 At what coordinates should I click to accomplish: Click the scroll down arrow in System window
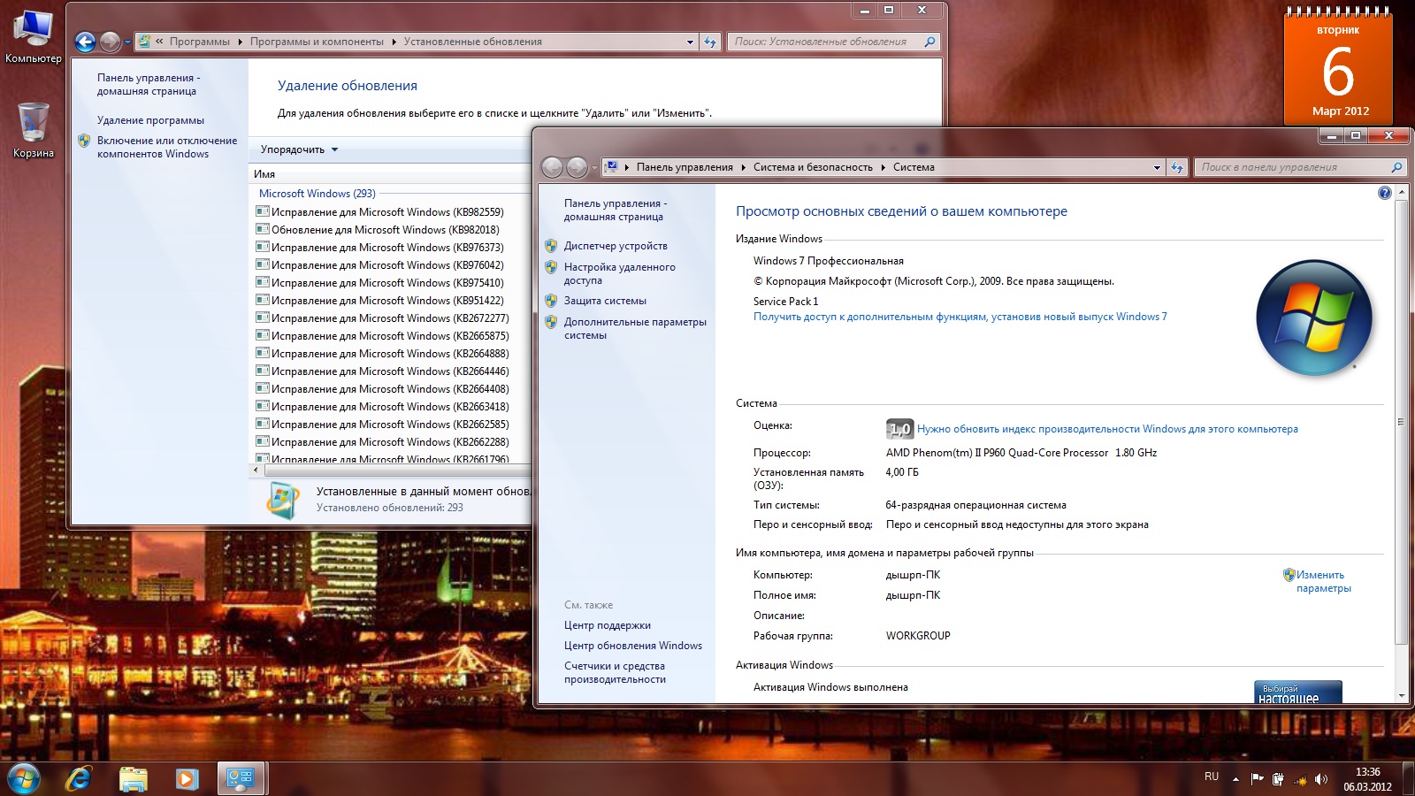(1401, 696)
